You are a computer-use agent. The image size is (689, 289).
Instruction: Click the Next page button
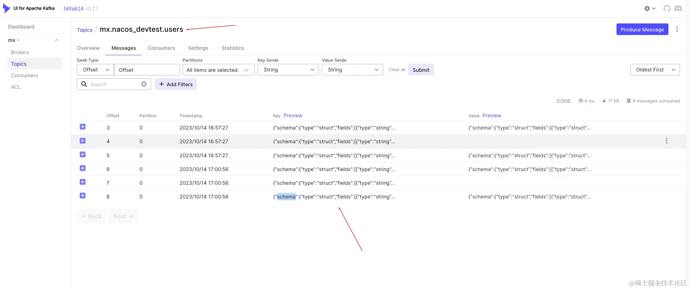tap(123, 216)
